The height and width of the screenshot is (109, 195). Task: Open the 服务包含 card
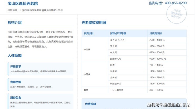tap(41, 101)
